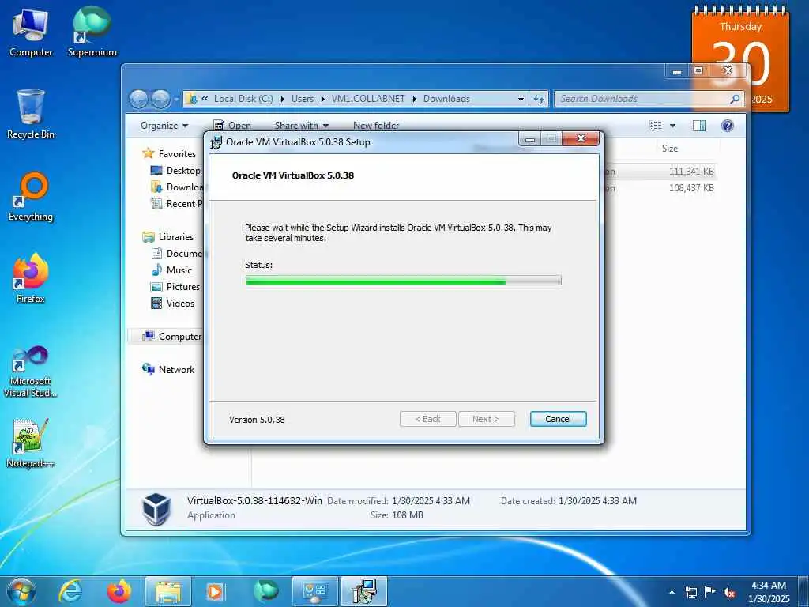This screenshot has height=607, width=809.
Task: Launch Everything search from desktop
Action: click(x=31, y=197)
